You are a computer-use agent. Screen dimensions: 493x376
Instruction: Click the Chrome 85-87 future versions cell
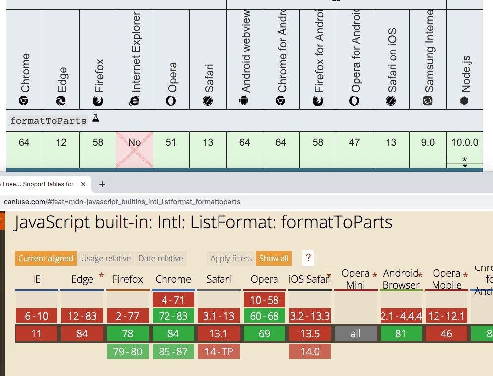point(173,351)
